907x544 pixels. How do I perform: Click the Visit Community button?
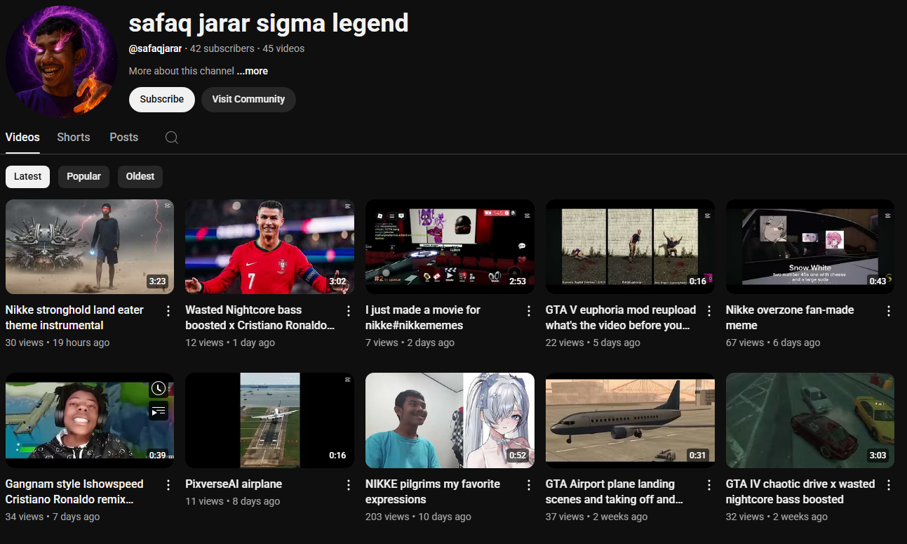click(x=248, y=99)
